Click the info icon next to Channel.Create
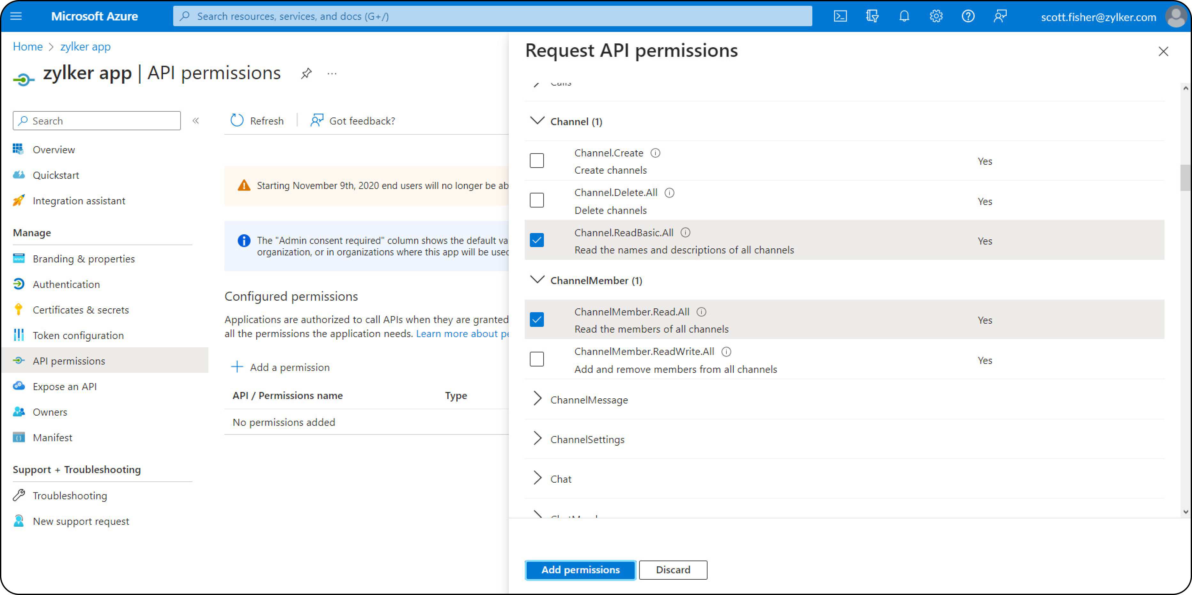 tap(655, 153)
